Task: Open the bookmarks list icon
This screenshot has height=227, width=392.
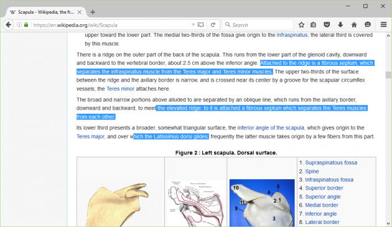Action: [x=313, y=25]
